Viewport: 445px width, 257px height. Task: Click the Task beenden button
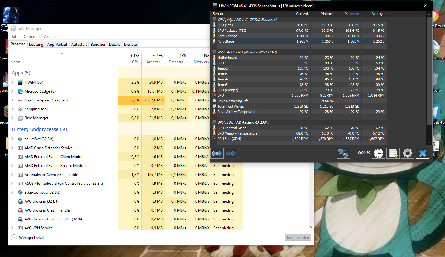(x=298, y=238)
